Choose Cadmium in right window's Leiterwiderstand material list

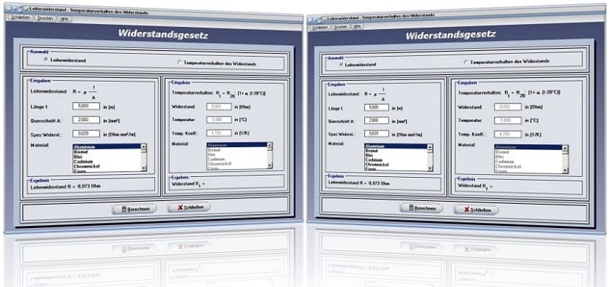395,160
